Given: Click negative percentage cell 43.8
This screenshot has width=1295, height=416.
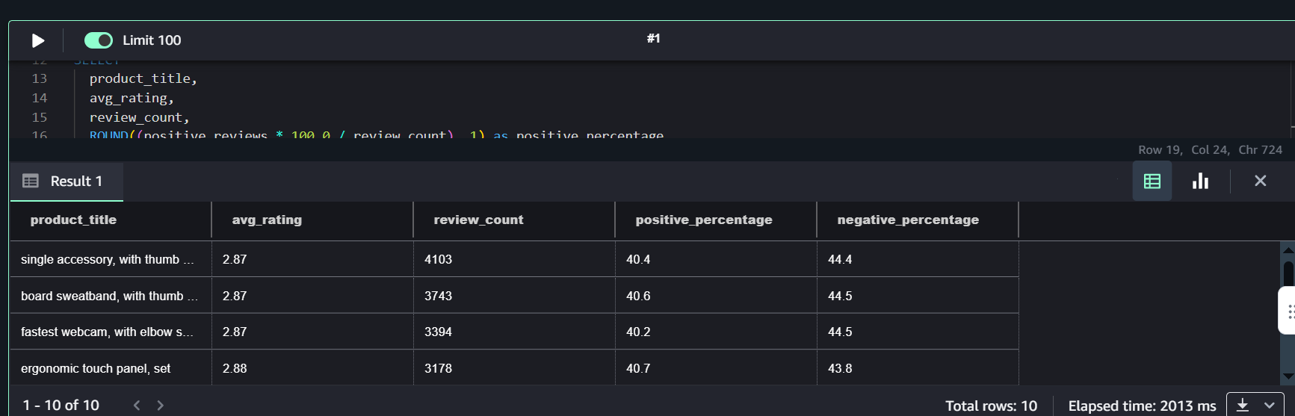Looking at the screenshot, I should click(x=918, y=368).
